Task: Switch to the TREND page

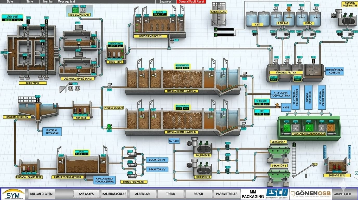Action: click(171, 194)
